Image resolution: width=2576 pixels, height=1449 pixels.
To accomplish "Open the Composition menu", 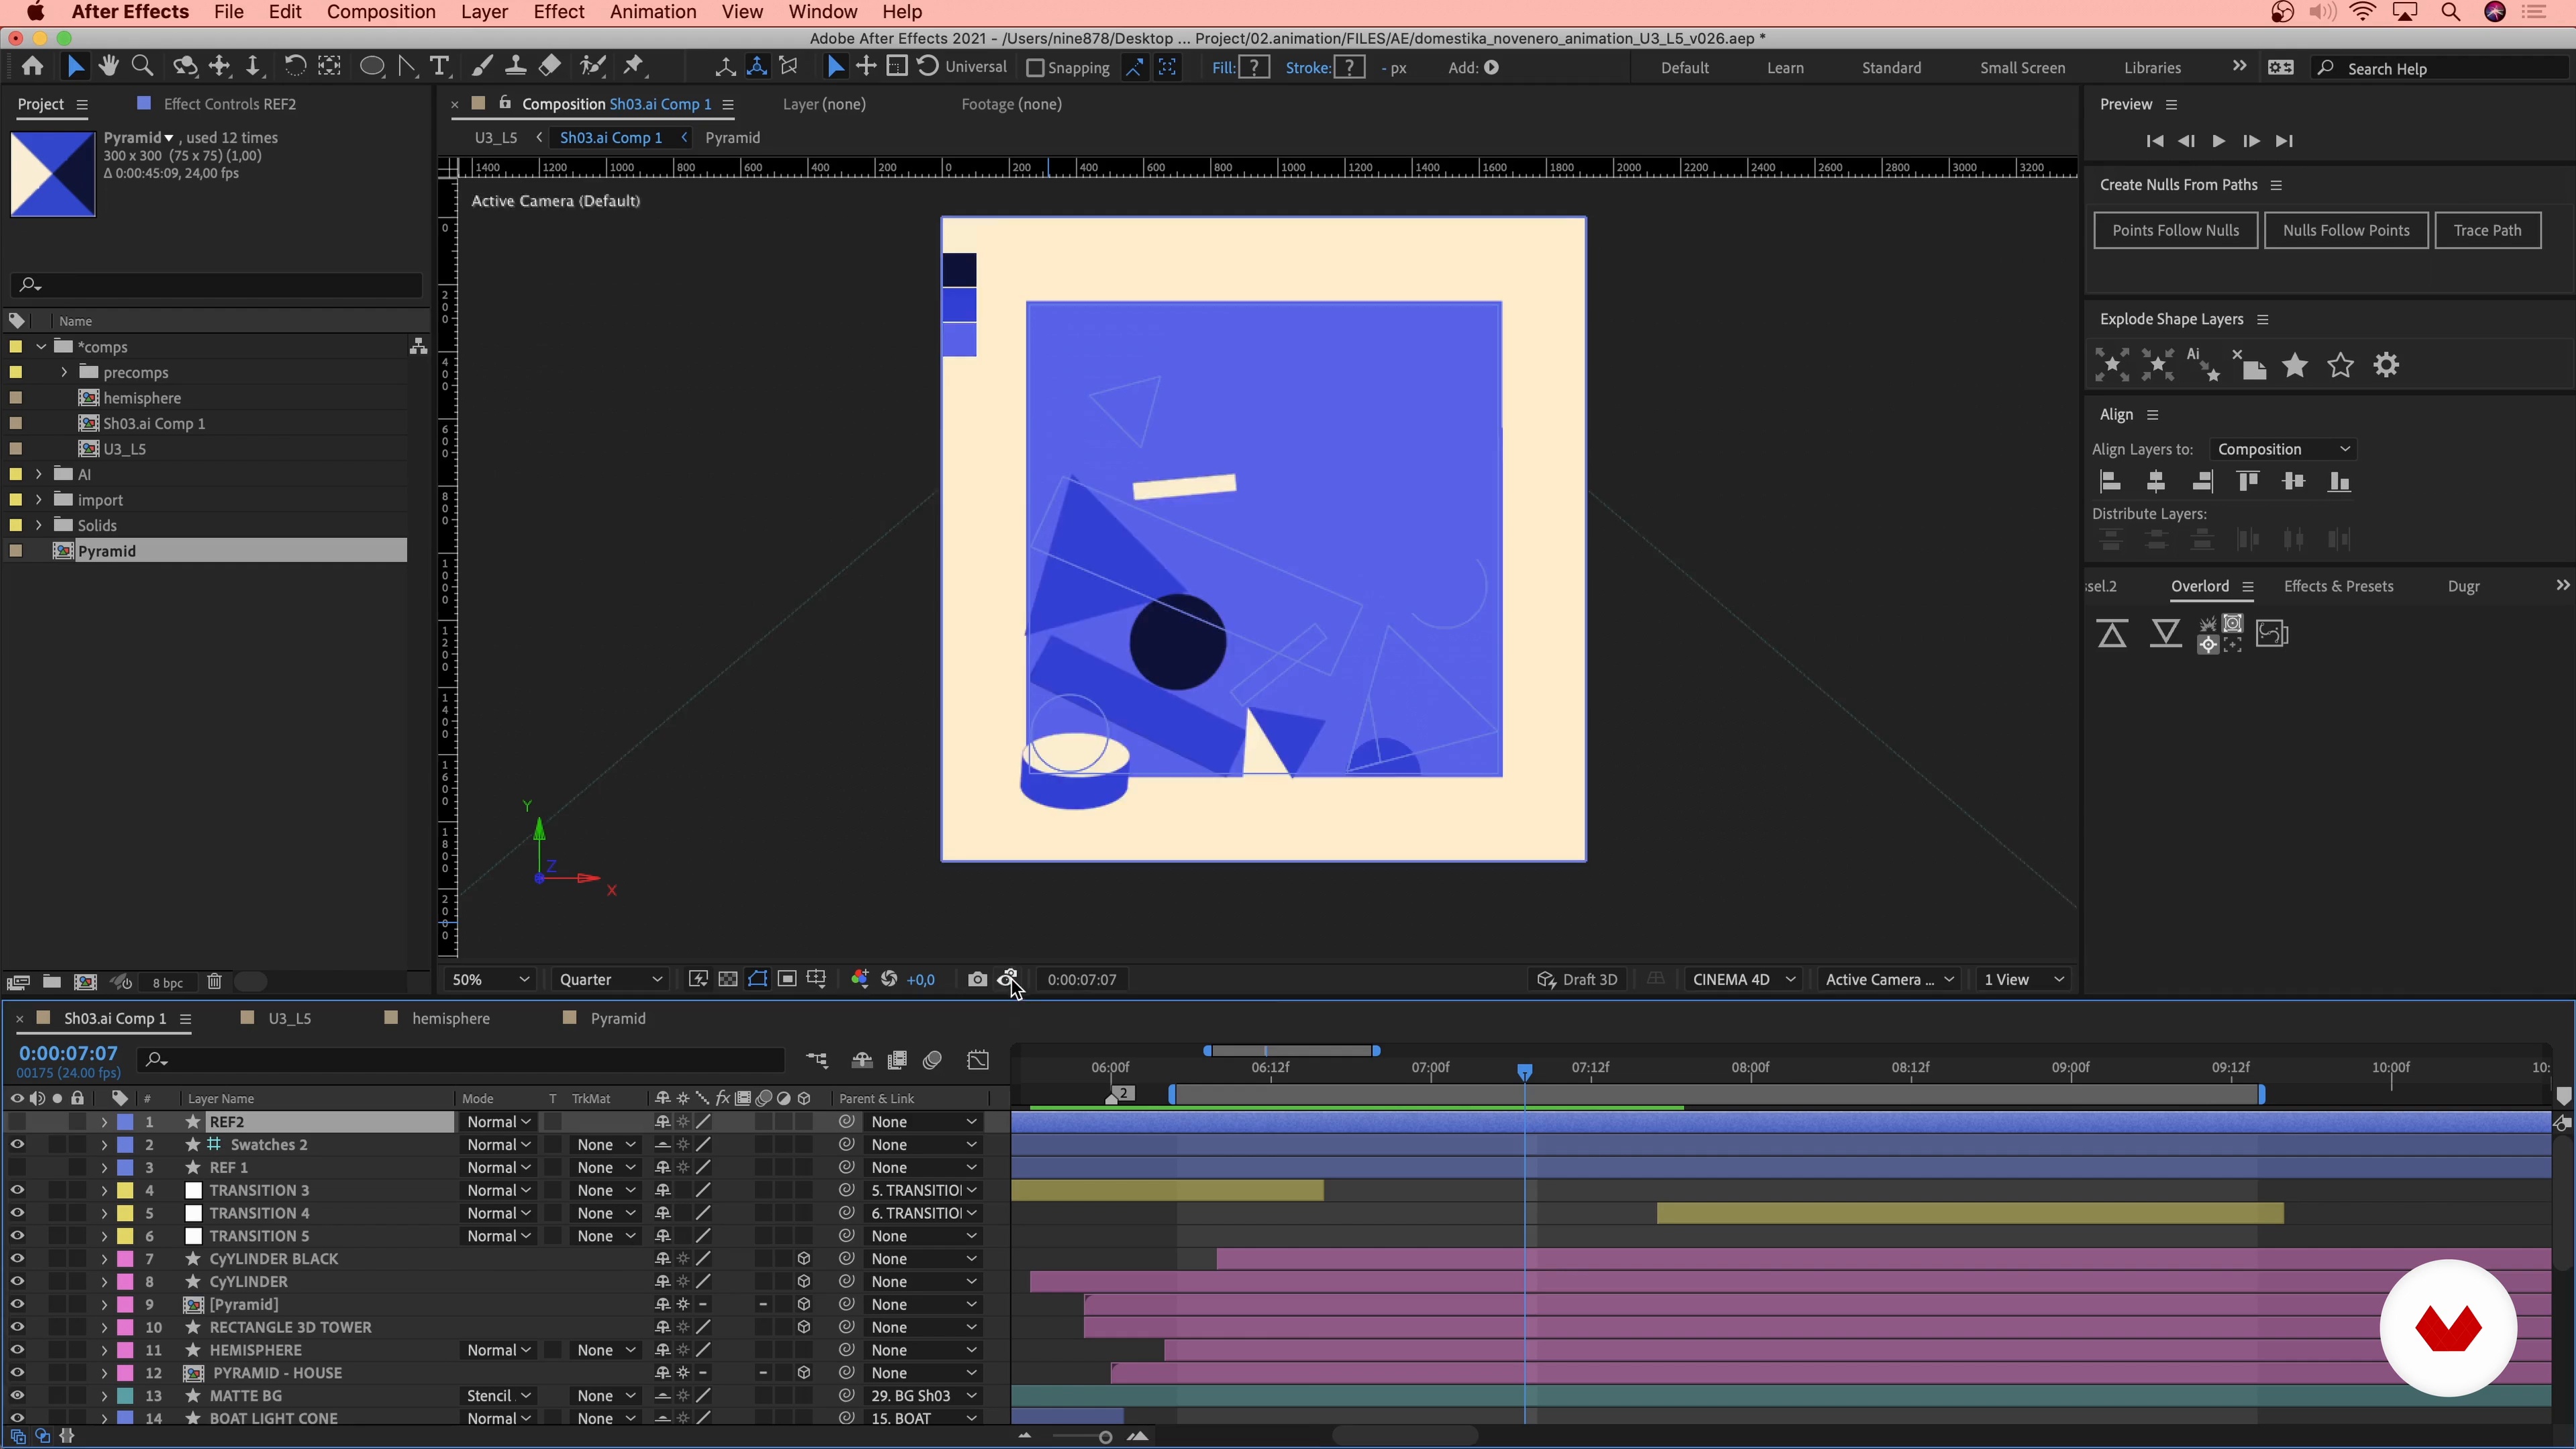I will click(381, 12).
